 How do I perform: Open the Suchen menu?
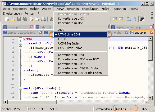point(34,9)
